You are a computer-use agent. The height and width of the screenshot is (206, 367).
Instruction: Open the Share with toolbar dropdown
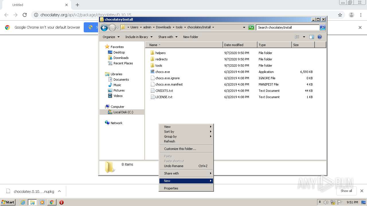[x=168, y=37]
